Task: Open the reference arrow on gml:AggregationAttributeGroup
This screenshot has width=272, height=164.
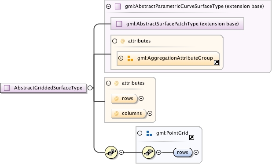Action: (x=216, y=62)
